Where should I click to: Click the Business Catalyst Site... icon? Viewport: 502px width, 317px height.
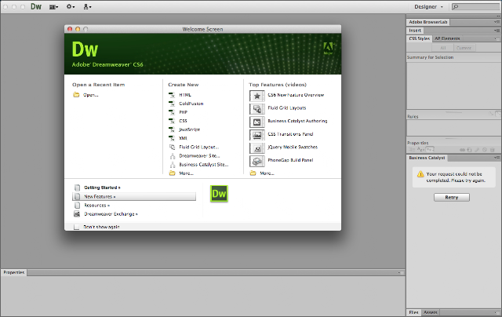click(173, 165)
